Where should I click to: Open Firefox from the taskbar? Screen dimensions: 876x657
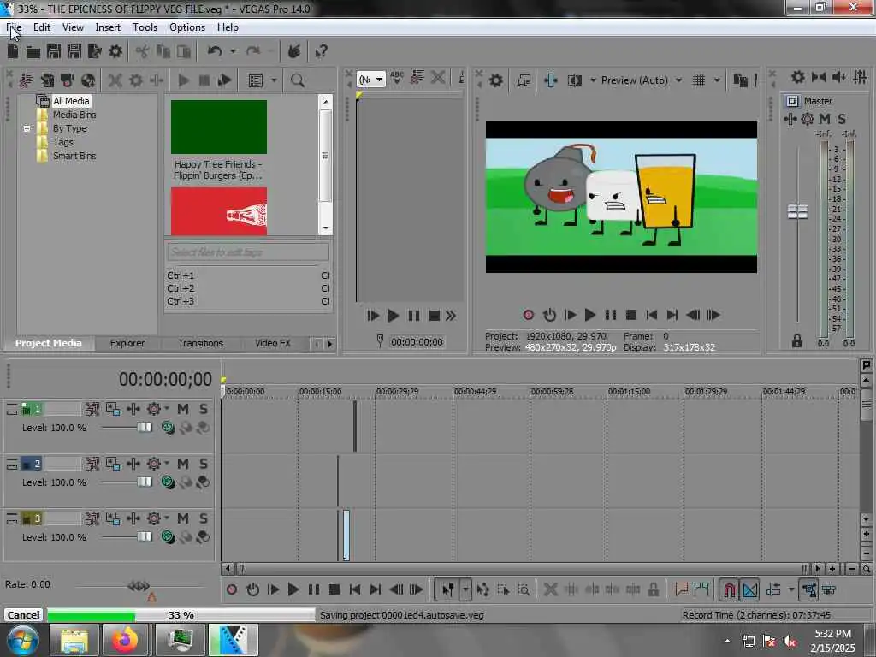125,640
